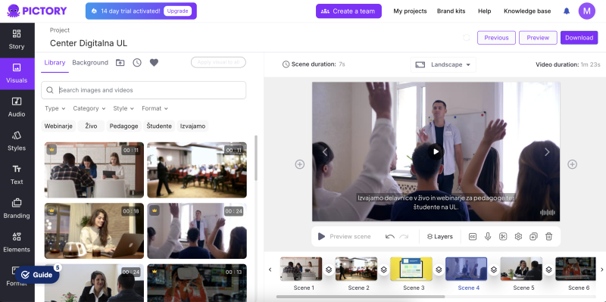Open recent visuals clock icon
This screenshot has height=302, width=606.
(x=137, y=63)
